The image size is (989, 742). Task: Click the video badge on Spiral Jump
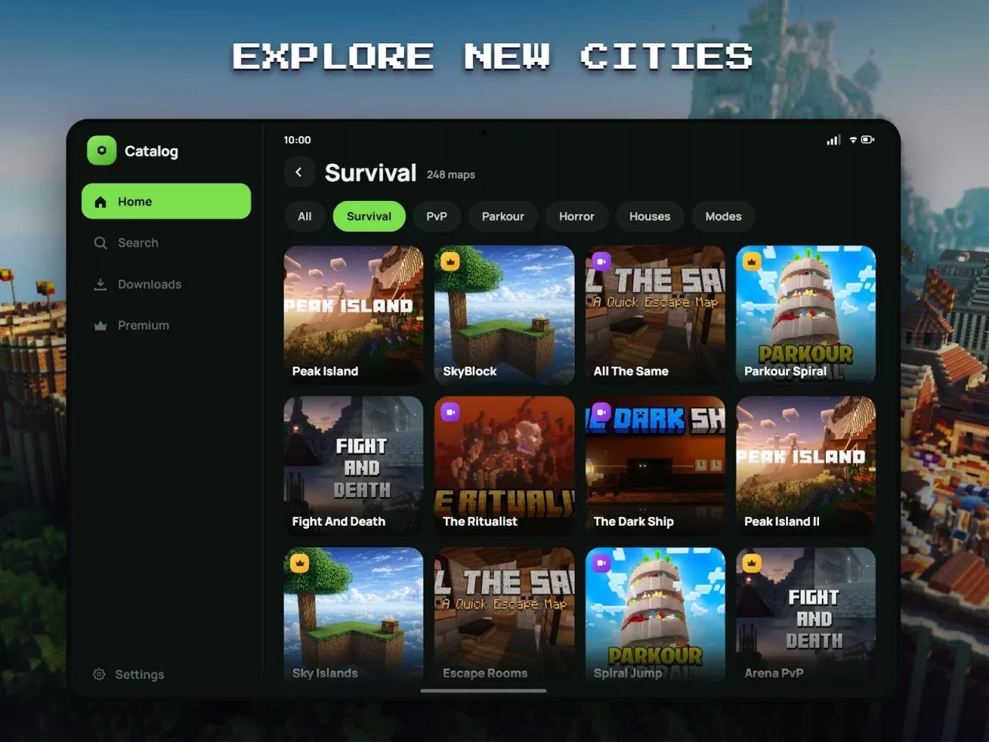click(601, 563)
